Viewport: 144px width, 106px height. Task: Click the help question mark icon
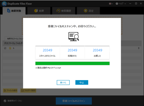117,4
